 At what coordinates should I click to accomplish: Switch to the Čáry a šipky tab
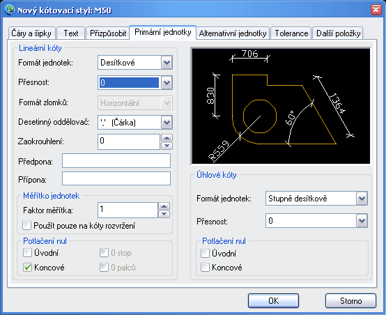point(31,33)
